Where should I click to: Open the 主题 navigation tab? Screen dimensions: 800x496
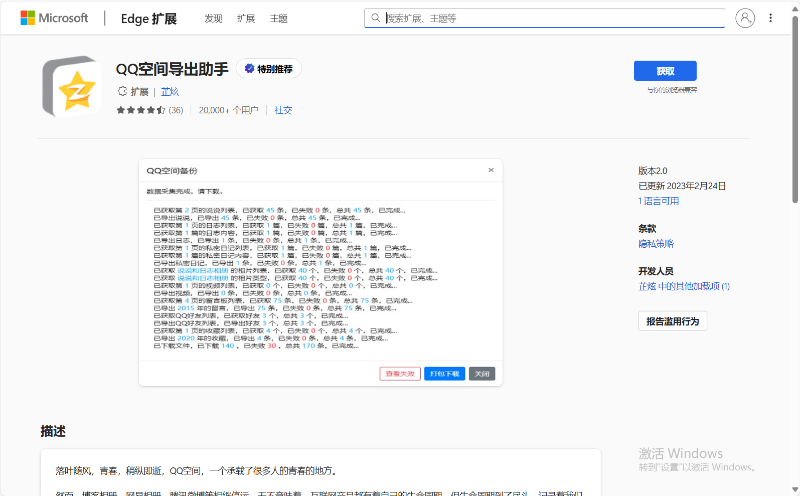click(279, 19)
